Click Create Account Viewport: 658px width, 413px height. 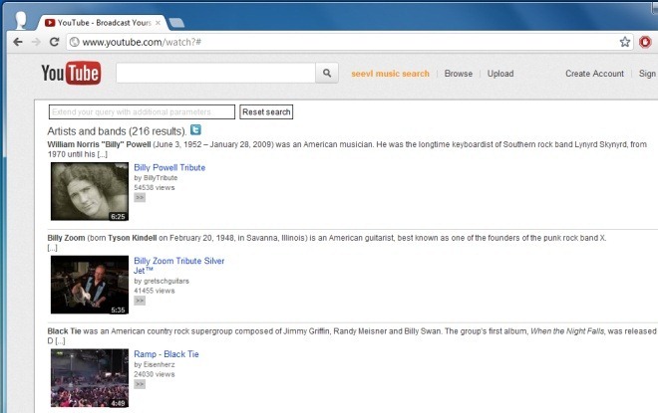(594, 74)
